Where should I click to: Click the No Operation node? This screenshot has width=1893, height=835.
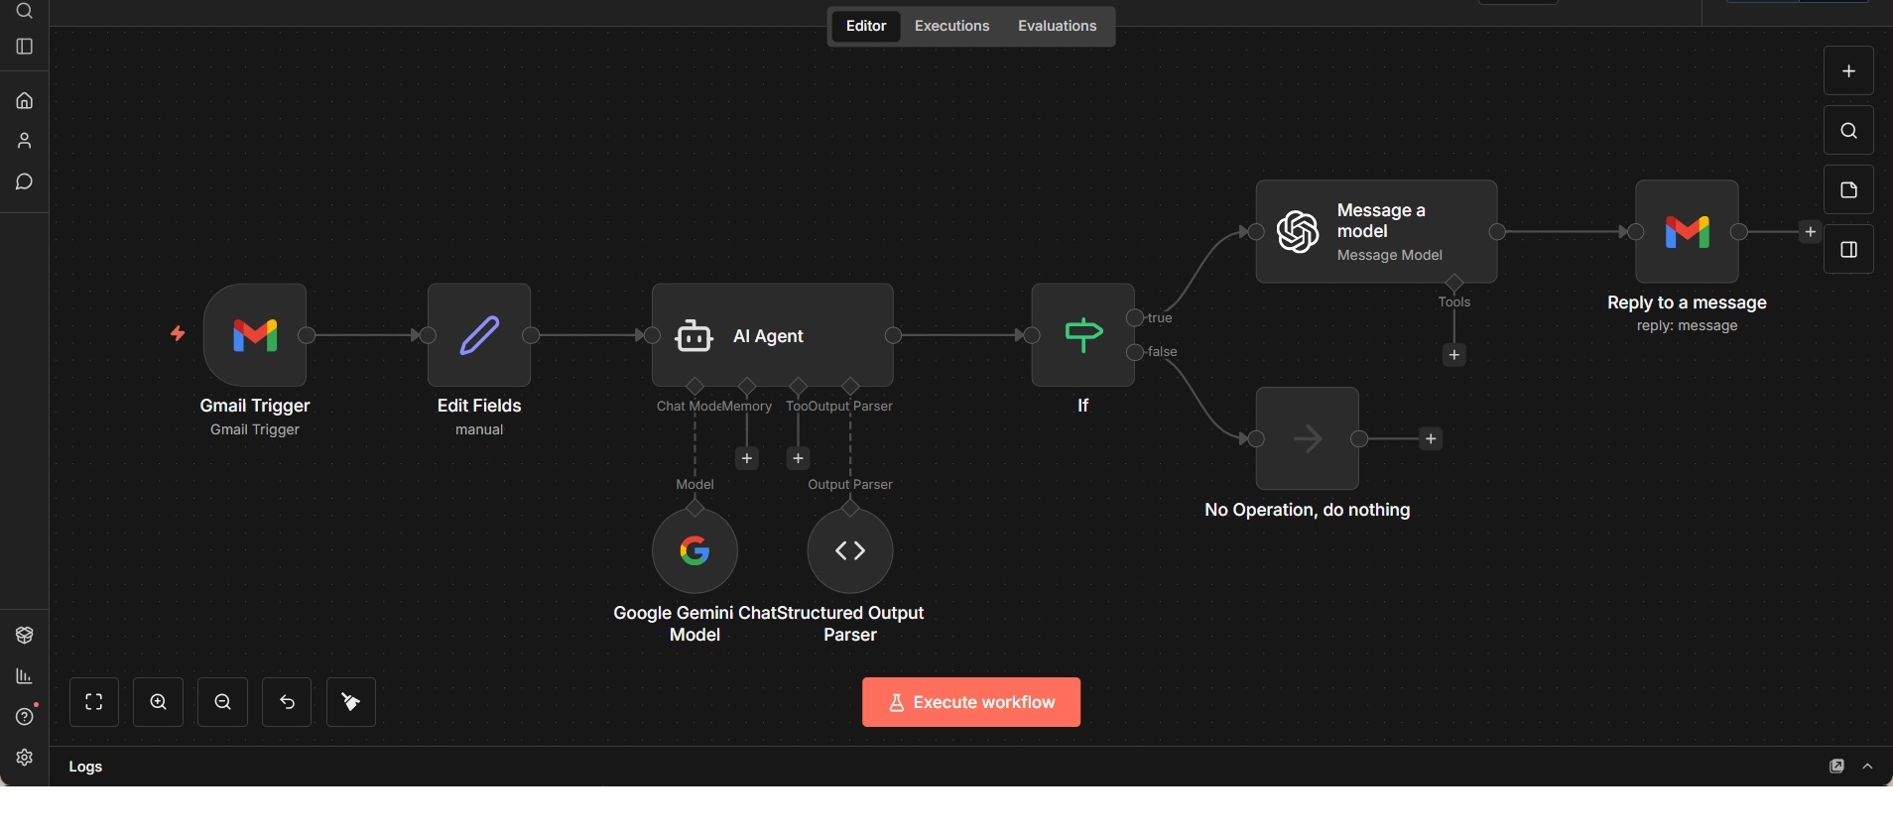point(1307,438)
